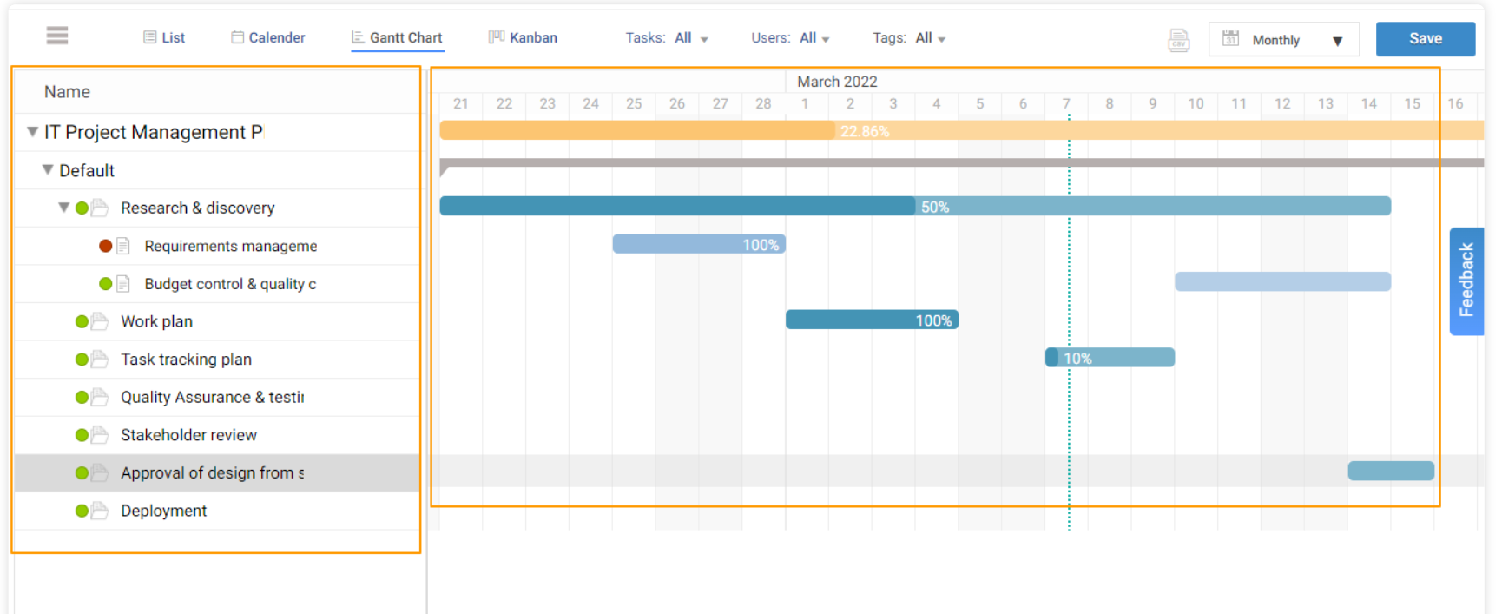Screen dimensions: 1502x614
Task: Click green status dot on Work plan
Action: point(82,321)
